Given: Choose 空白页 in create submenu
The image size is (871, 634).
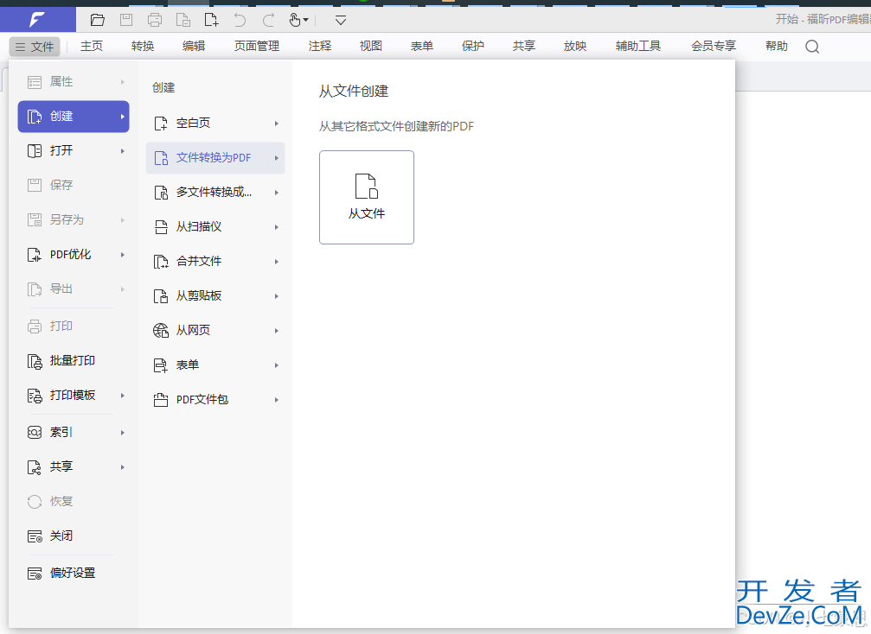Looking at the screenshot, I should pyautogui.click(x=215, y=124).
